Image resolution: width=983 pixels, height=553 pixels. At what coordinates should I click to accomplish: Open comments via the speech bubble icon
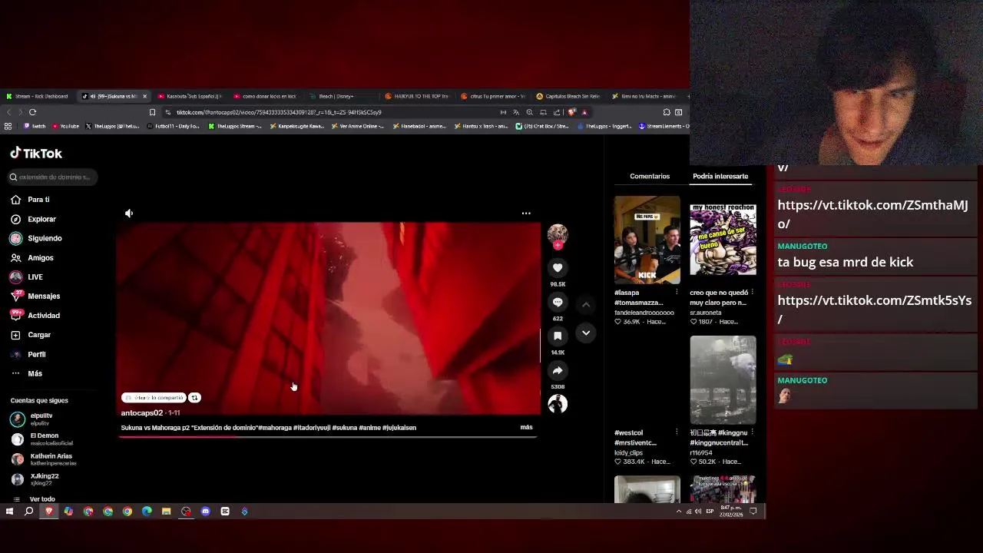click(558, 302)
